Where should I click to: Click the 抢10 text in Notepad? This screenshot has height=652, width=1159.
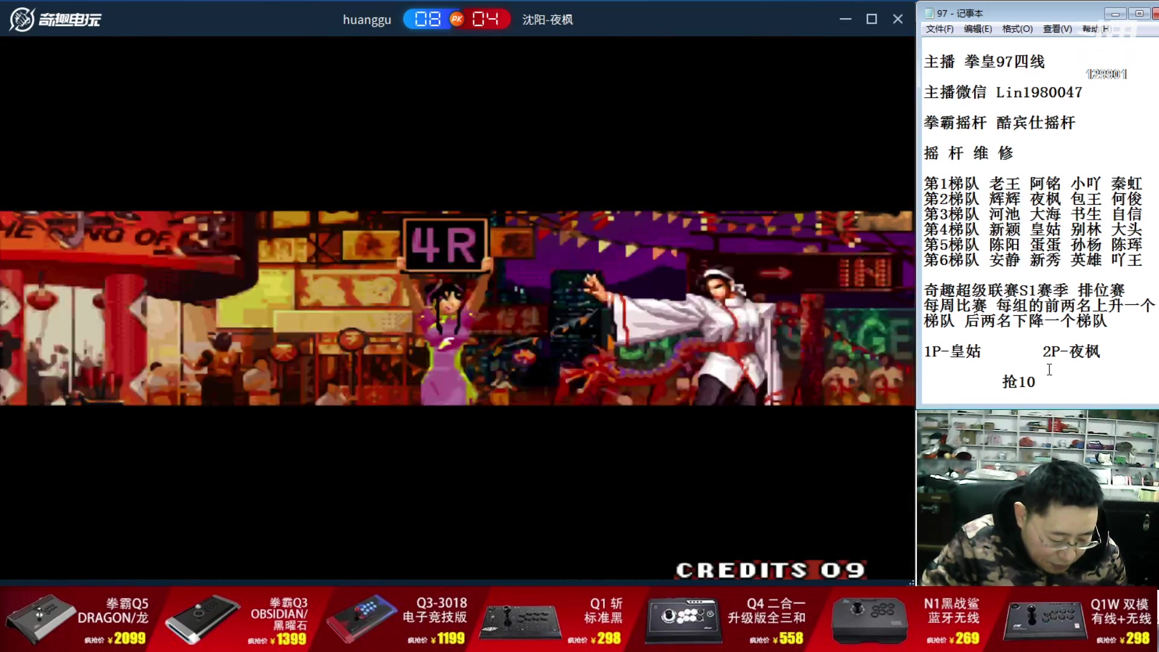coord(1018,382)
